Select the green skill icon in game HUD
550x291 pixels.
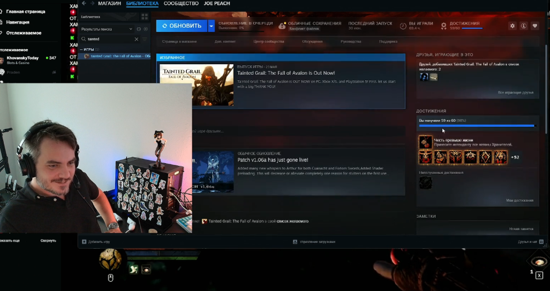[x=133, y=269]
